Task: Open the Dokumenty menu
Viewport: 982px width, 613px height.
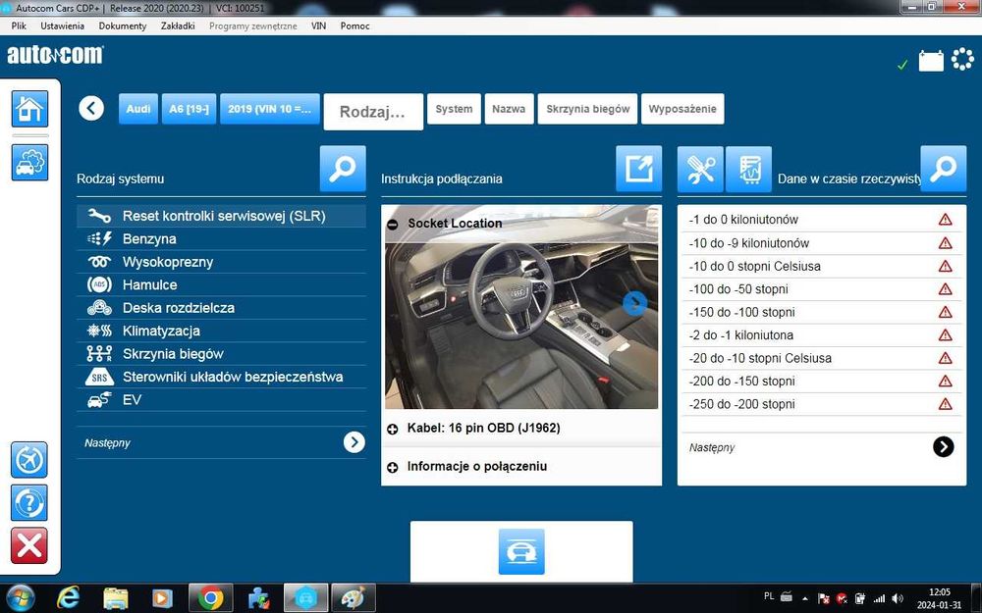Action: coord(123,26)
